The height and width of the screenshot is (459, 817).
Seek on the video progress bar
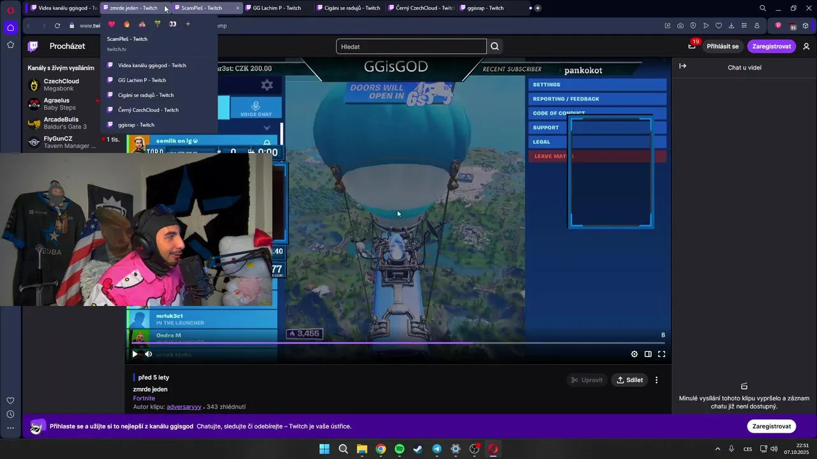pyautogui.click(x=398, y=343)
